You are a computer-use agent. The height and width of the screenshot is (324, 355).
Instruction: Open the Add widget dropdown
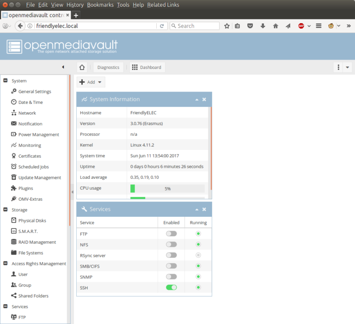(91, 82)
